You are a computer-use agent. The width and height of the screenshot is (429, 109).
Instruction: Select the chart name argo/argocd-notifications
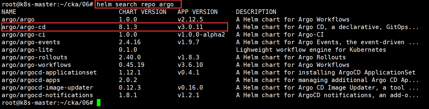pyautogui.click(x=47, y=95)
